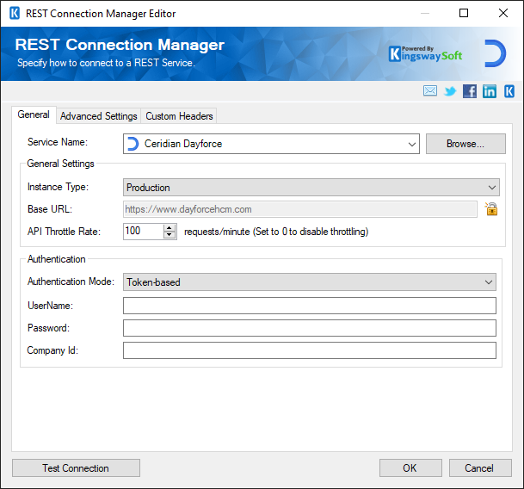Maximize the REST Connection Manager Editor window
Viewport: 524px width, 489px height.
464,13
